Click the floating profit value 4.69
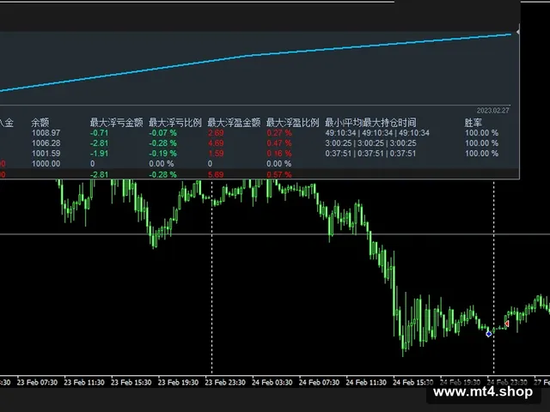 point(216,143)
